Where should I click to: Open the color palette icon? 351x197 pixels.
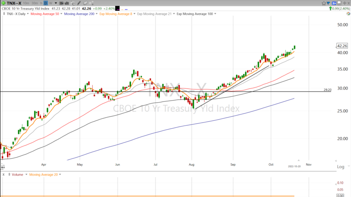pos(90,3)
